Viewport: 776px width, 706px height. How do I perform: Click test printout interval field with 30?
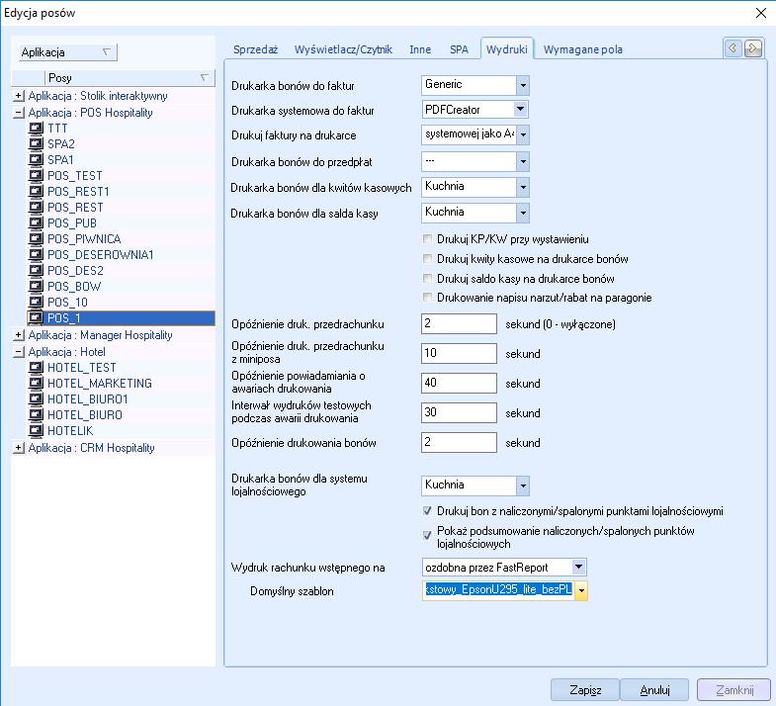pyautogui.click(x=459, y=413)
